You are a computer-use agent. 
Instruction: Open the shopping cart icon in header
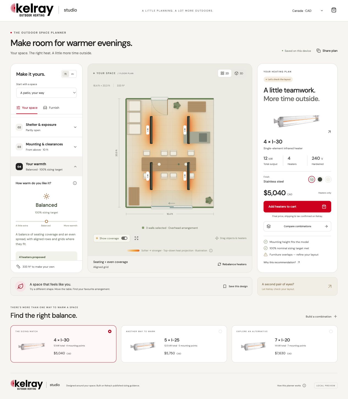(x=334, y=10)
